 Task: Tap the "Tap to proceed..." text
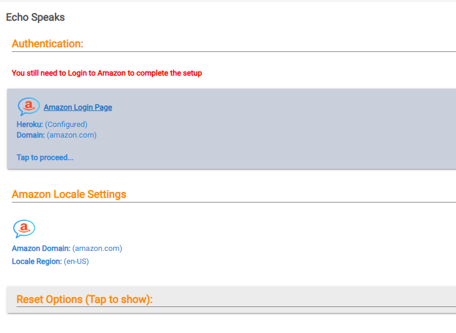45,158
